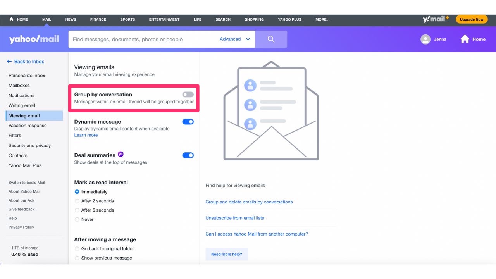Open Personalize inbox settings
This screenshot has height=279, width=496.
pyautogui.click(x=27, y=76)
